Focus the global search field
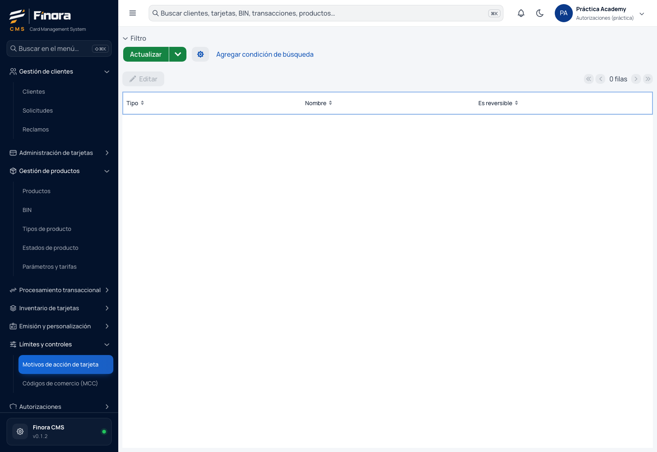 [x=326, y=13]
